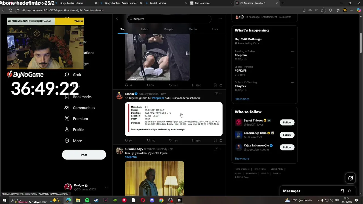Viewport: 363px width, 204px height.
Task: Switch to the Top search tab
Action: coord(123,29)
